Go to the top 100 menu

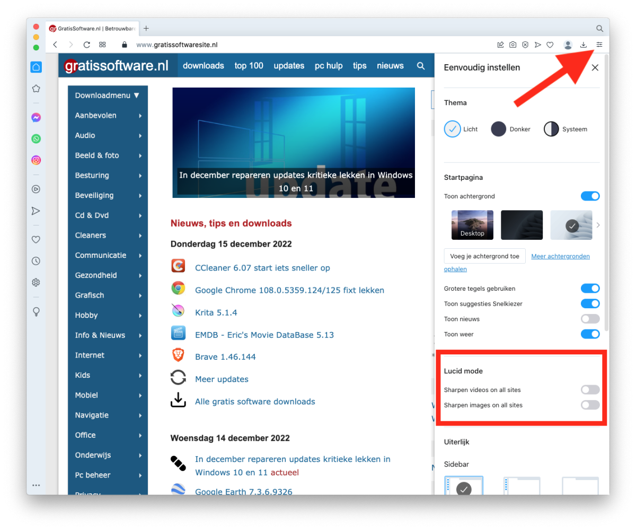point(249,66)
